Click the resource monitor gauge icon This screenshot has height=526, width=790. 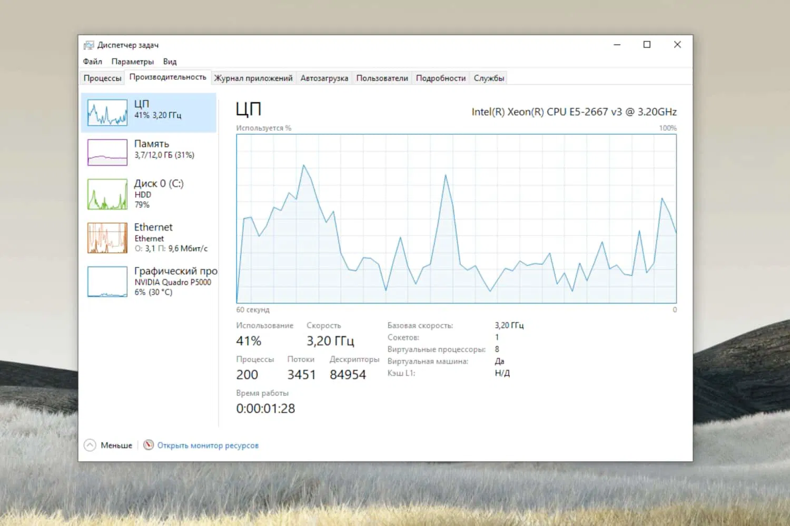click(x=149, y=445)
